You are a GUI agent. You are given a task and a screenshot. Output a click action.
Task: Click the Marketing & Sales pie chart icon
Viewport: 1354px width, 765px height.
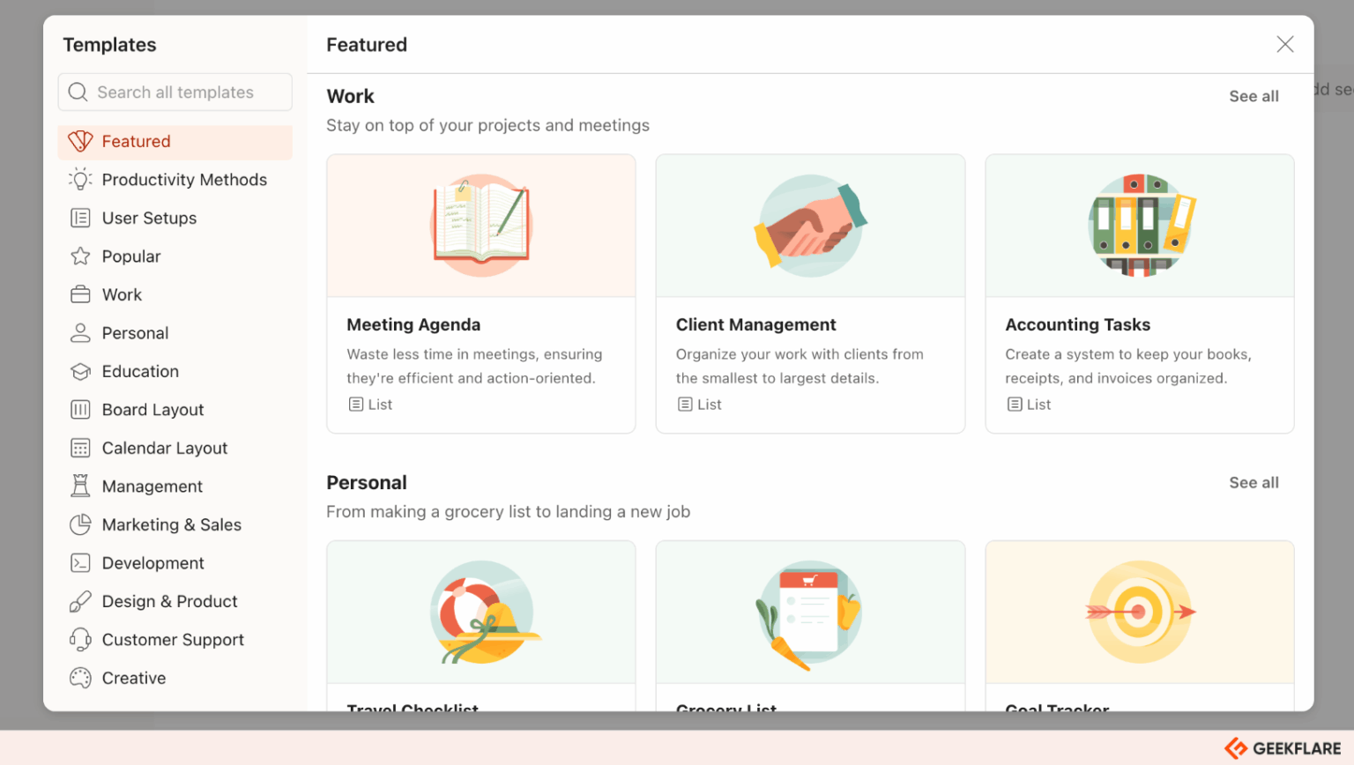coord(80,524)
